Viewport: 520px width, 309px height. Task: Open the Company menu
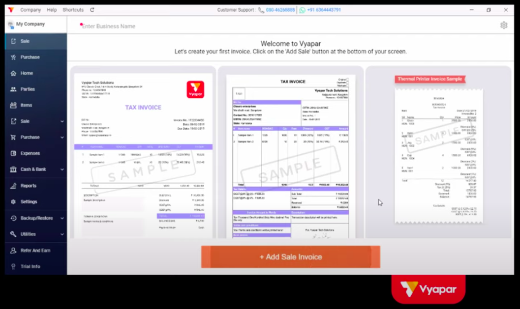coord(31,10)
